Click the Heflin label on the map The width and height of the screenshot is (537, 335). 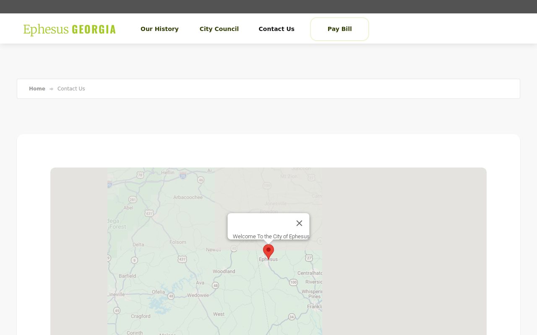168,173
